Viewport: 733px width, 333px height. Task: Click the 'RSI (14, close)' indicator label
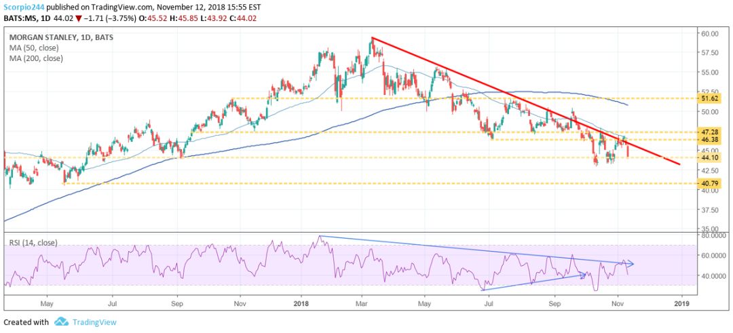pyautogui.click(x=33, y=243)
